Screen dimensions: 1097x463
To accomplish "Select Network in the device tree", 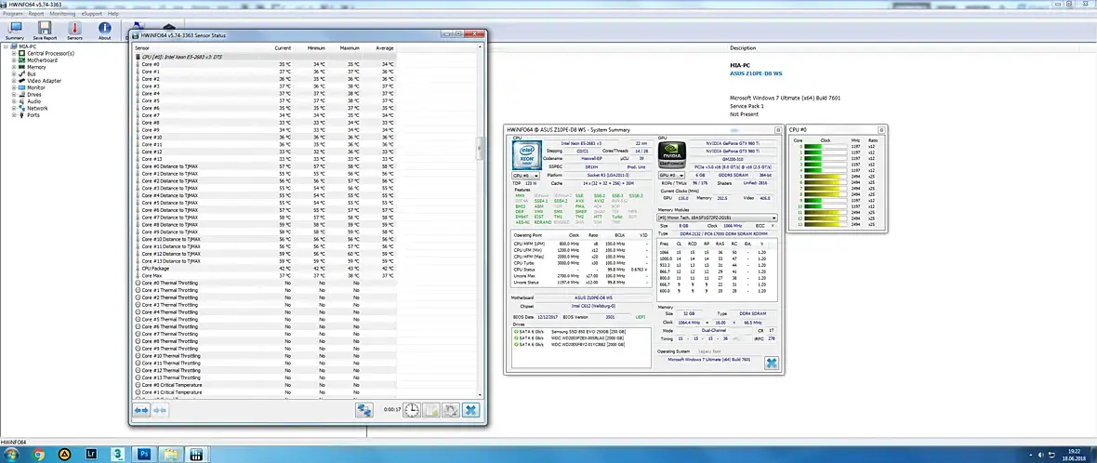I will click(38, 109).
